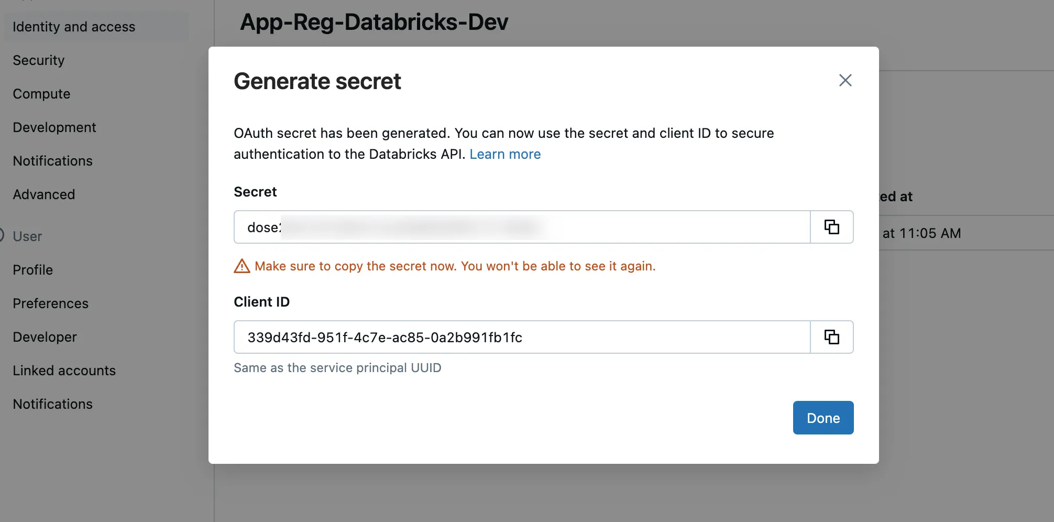This screenshot has width=1054, height=522.
Task: Close the Generate secret dialog
Action: point(845,80)
